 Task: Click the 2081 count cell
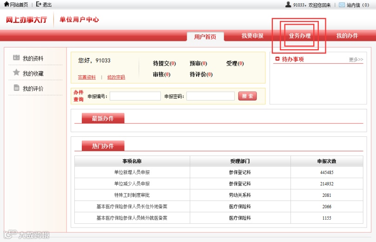[327, 195]
